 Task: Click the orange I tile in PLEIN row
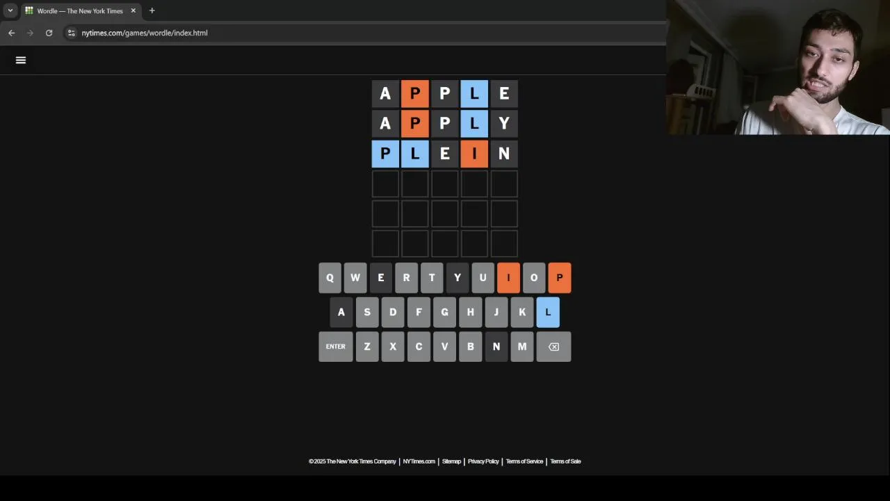point(474,154)
